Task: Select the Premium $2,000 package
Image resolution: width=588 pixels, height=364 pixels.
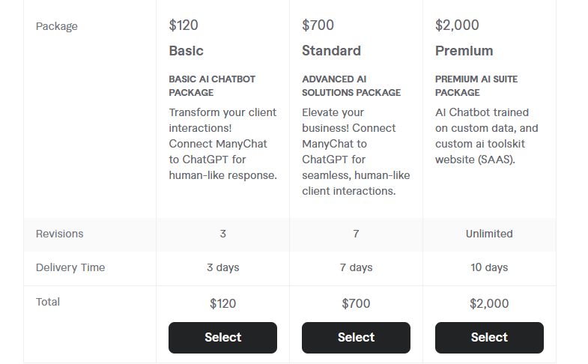Action: tap(489, 337)
